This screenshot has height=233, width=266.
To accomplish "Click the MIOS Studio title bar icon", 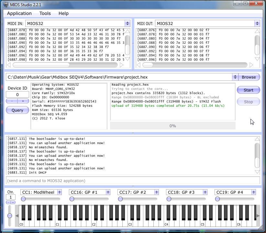I will pyautogui.click(x=6, y=5).
